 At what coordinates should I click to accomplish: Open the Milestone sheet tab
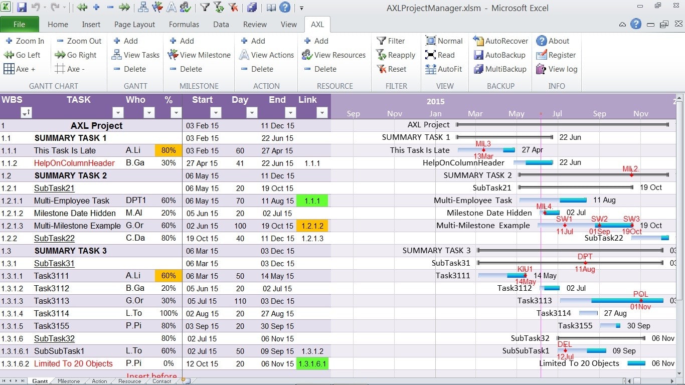click(69, 381)
